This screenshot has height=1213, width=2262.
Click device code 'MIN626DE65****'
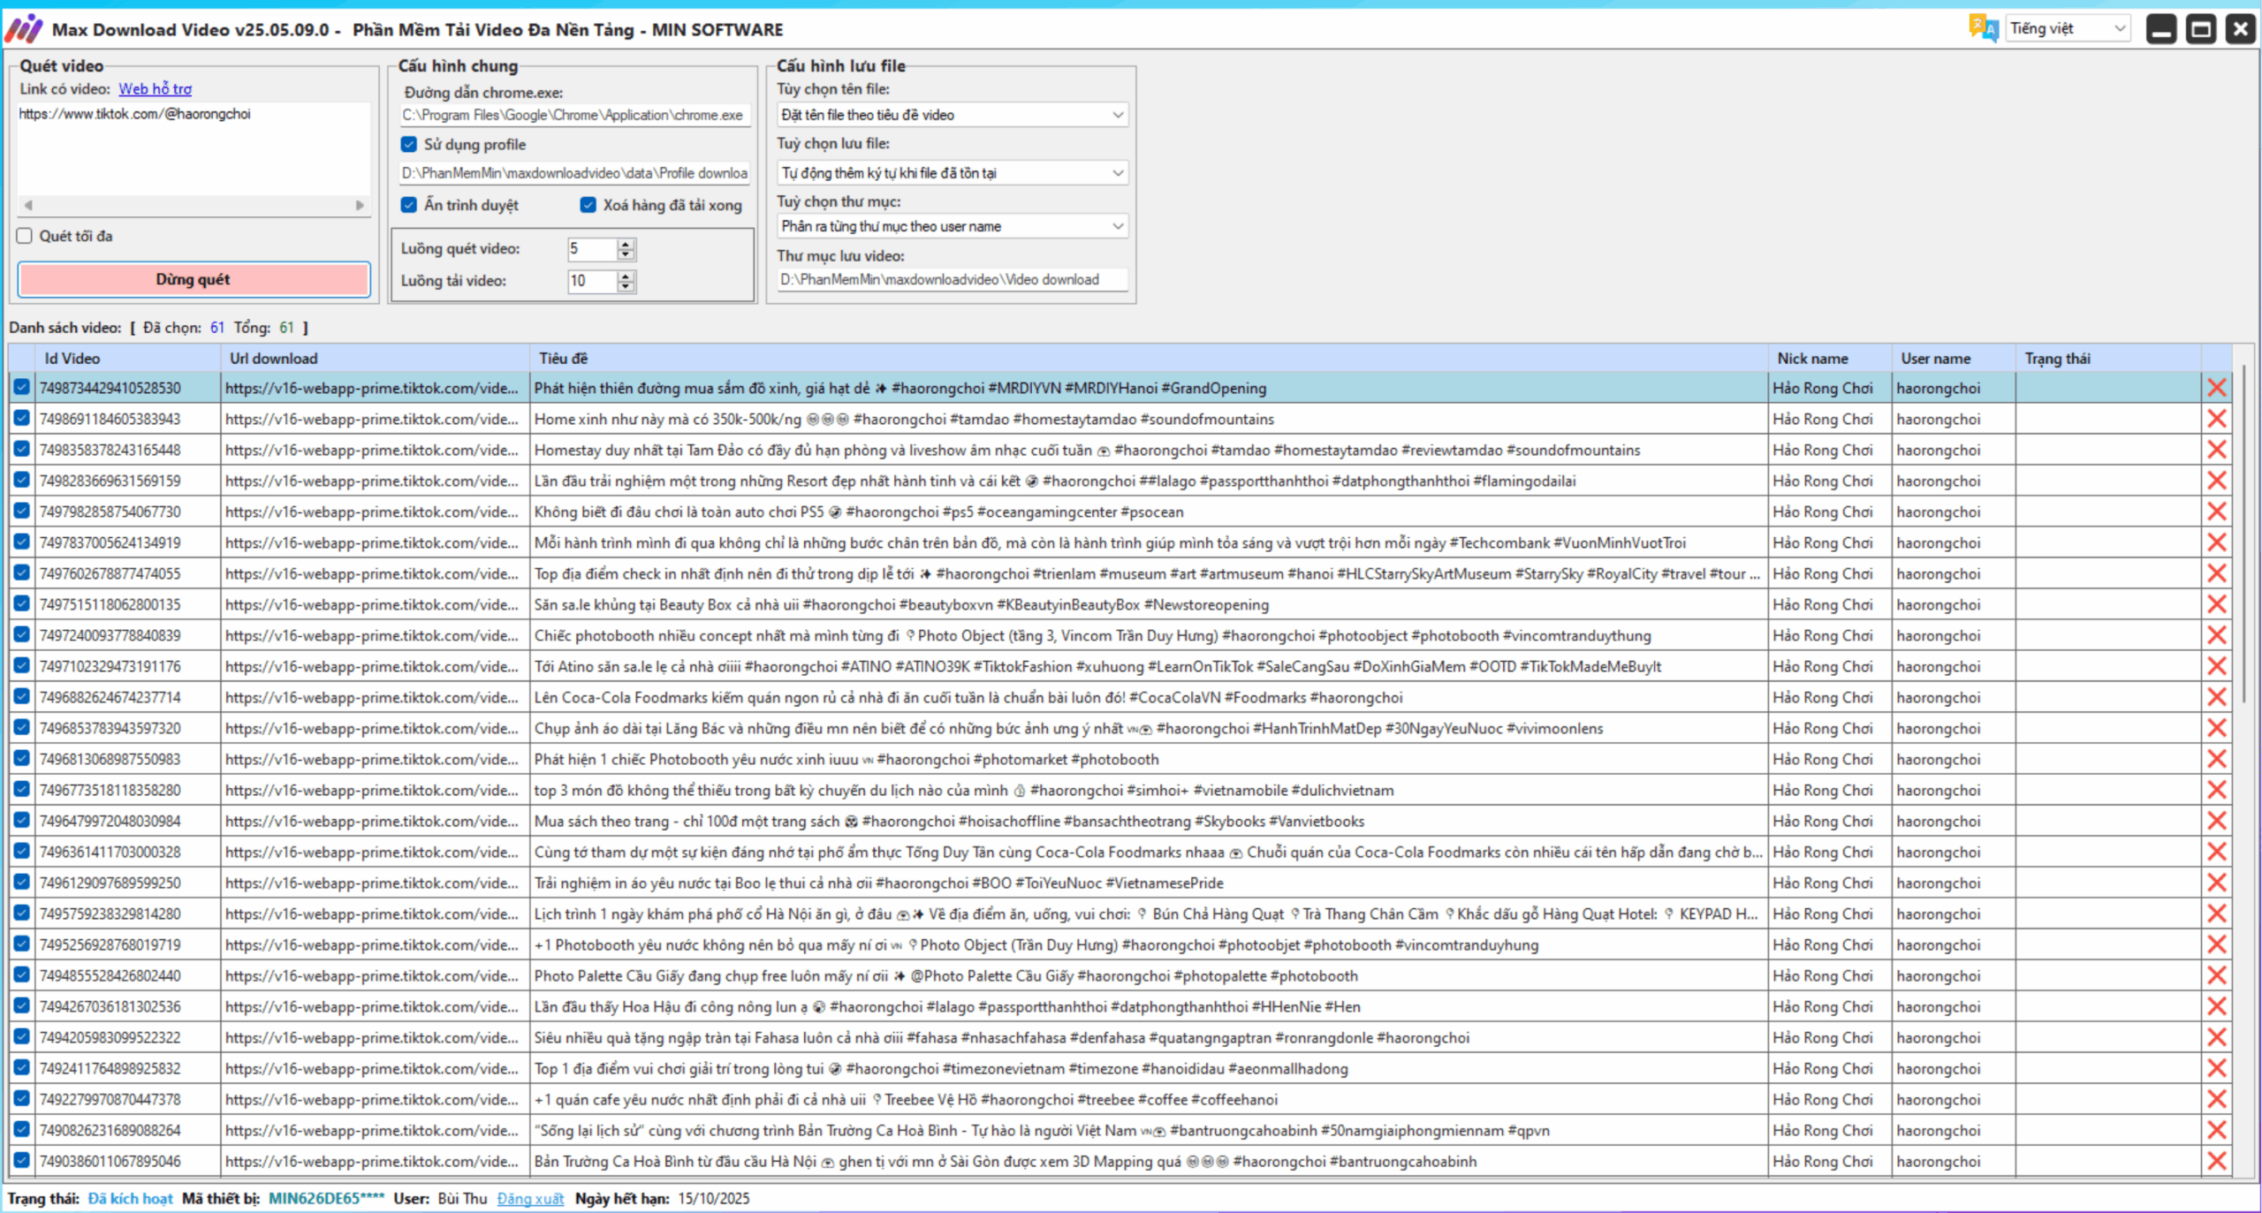tap(326, 1198)
